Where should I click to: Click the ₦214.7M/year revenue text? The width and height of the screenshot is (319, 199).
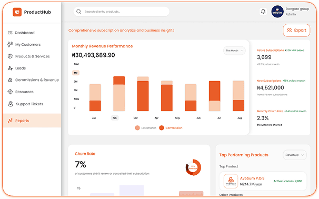[x=251, y=184]
